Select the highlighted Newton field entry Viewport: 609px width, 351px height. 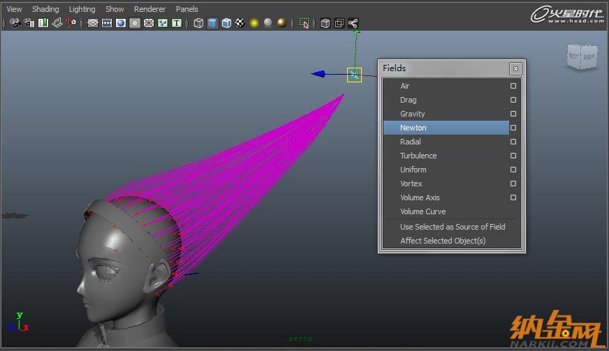[x=446, y=128]
